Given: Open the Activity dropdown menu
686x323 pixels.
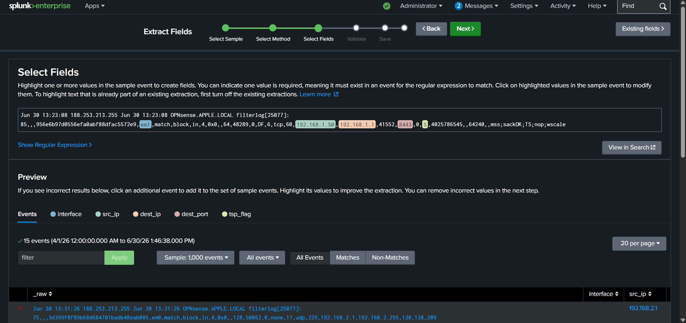Looking at the screenshot, I should pos(563,6).
